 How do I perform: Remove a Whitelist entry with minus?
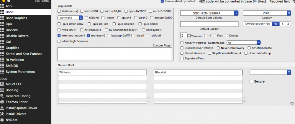tap(149, 98)
